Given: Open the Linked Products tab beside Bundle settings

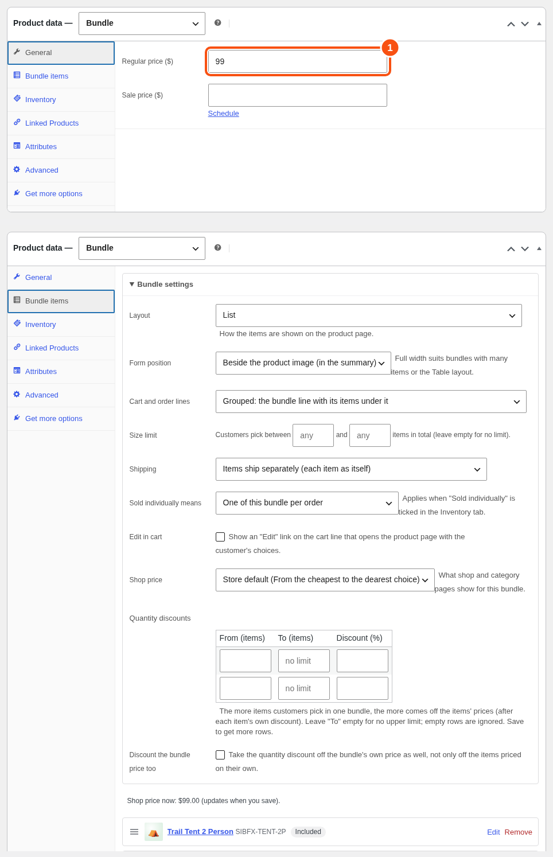Looking at the screenshot, I should click(61, 348).
